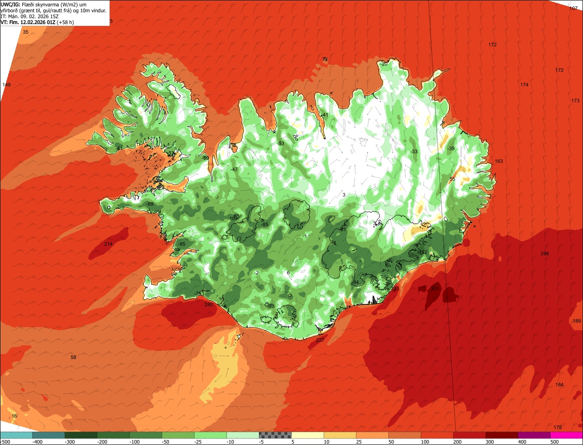Pick the pale yellow legend swatch between 5 and 10
Screen dimensions: 583x445
tap(307, 435)
